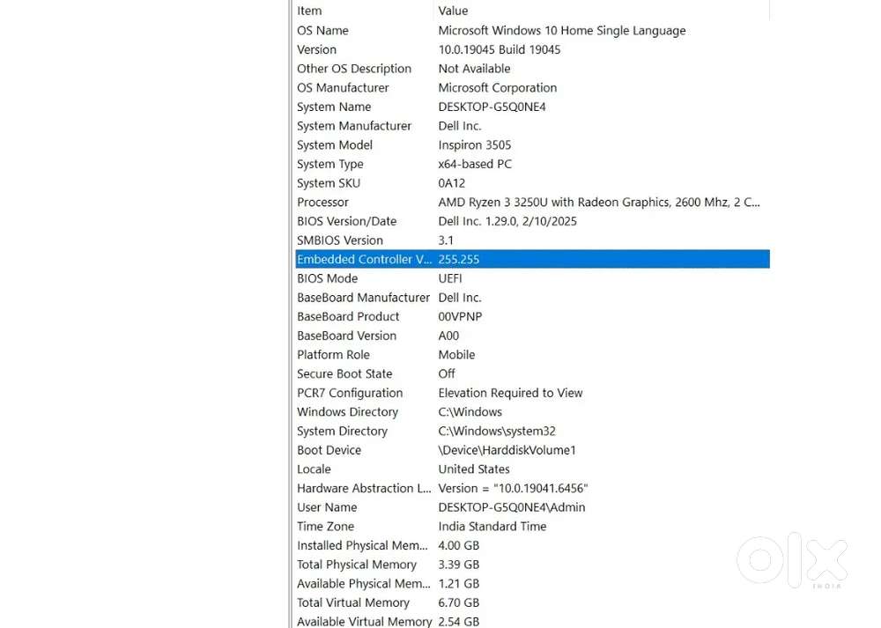Click the value \Device\HarddiskVolume1

(x=507, y=450)
